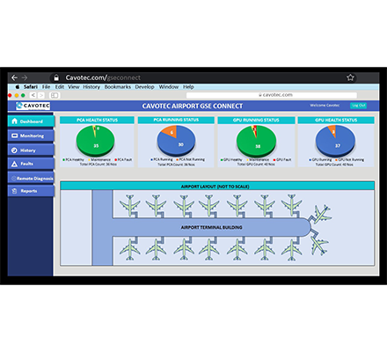Click the PCA Healthy green legend entry
This screenshot has width=387, height=352.
click(73, 159)
